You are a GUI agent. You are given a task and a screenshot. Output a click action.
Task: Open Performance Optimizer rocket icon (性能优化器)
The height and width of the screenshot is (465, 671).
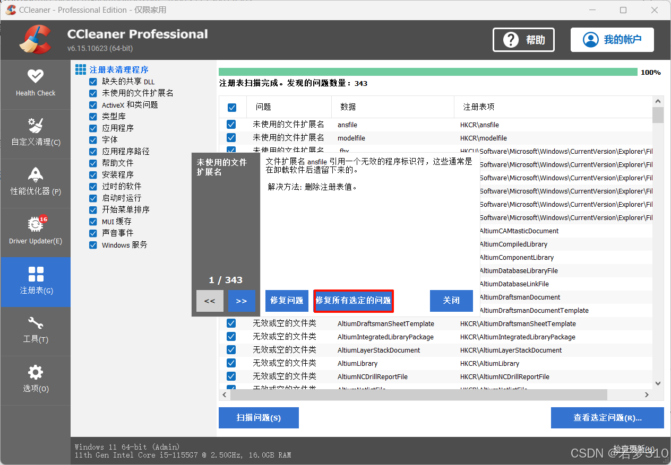tap(36, 174)
